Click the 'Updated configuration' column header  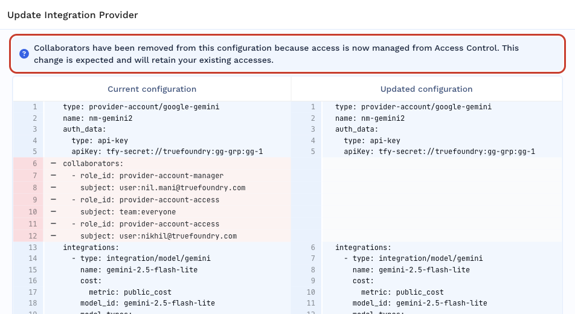(426, 89)
